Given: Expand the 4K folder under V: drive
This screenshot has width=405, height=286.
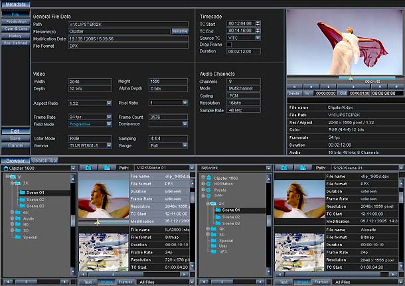Looking at the screenshot, I should coord(12,212).
